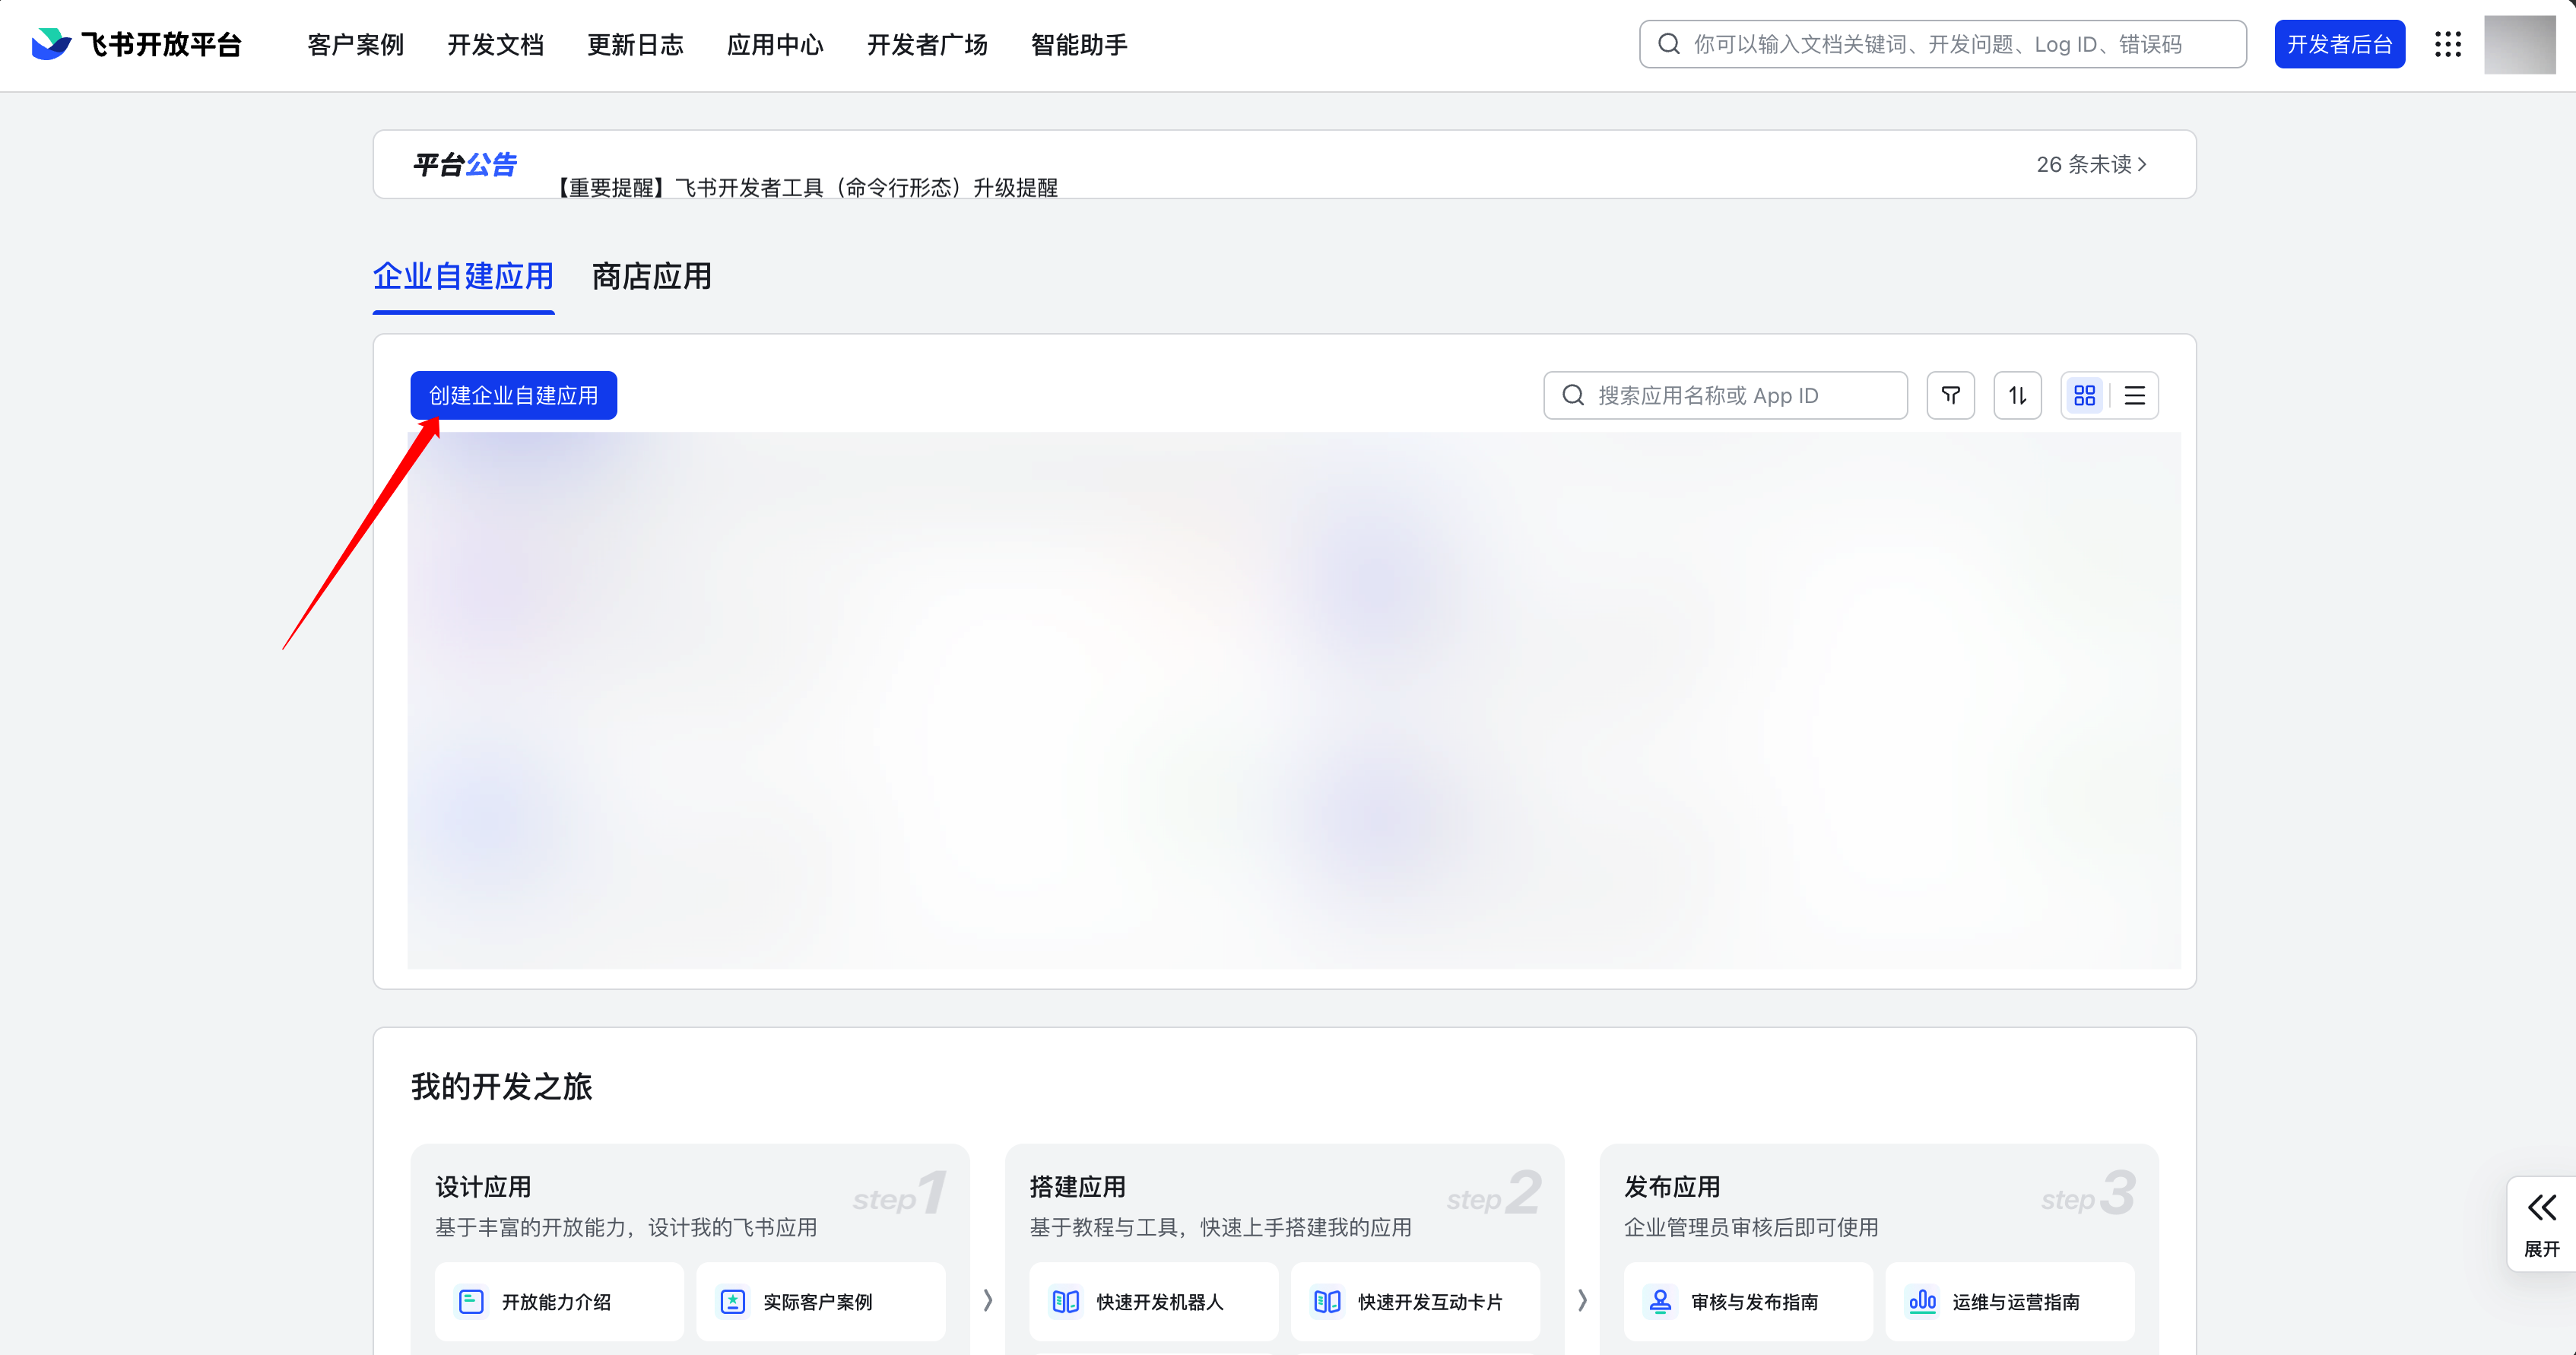Click the filter icon above the app list
The width and height of the screenshot is (2576, 1355).
tap(1950, 395)
